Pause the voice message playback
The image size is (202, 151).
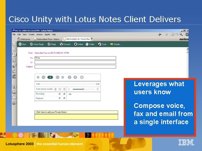[x=70, y=77]
